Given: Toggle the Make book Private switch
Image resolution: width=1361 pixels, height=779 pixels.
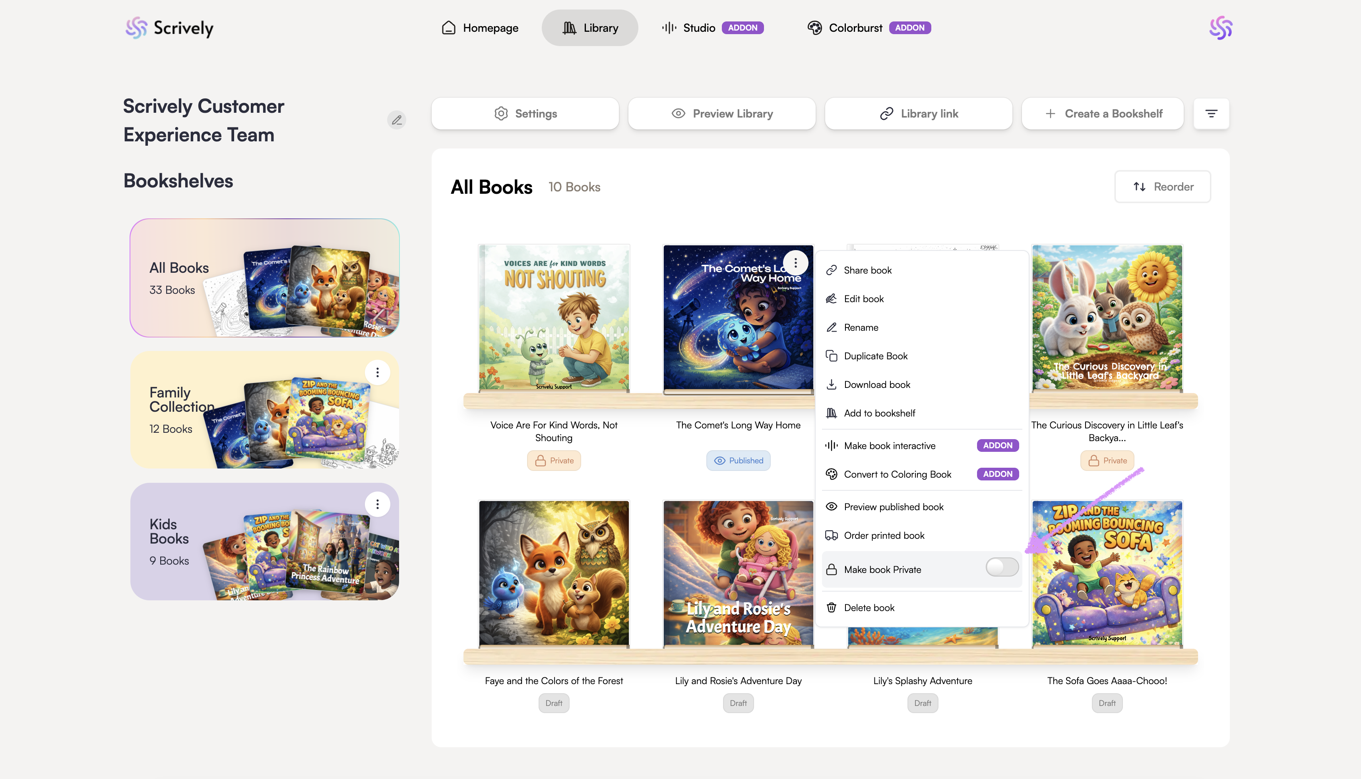Looking at the screenshot, I should 1002,567.
